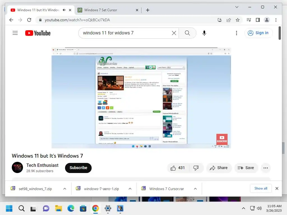Share this page from address bar
The height and width of the screenshot is (215, 287).
tap(229, 20)
